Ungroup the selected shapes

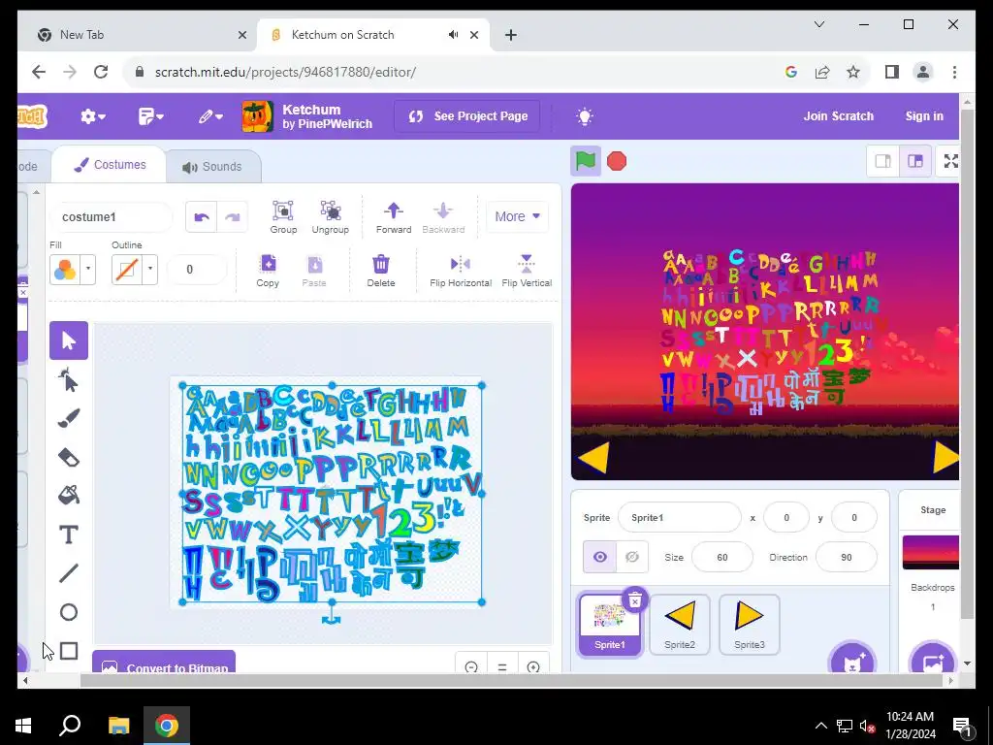330,217
